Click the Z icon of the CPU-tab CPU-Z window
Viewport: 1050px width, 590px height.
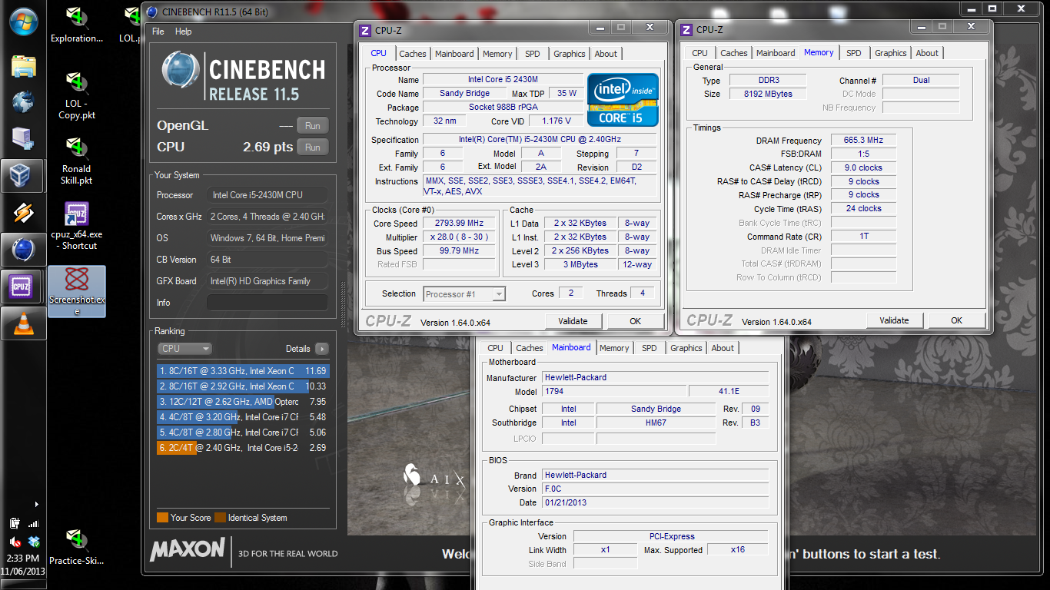point(366,30)
